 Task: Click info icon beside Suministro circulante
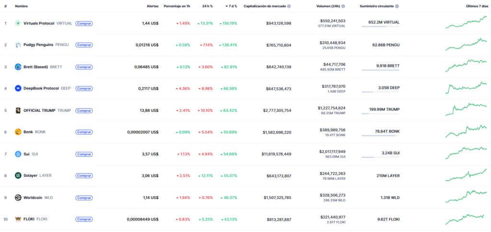pos(397,6)
